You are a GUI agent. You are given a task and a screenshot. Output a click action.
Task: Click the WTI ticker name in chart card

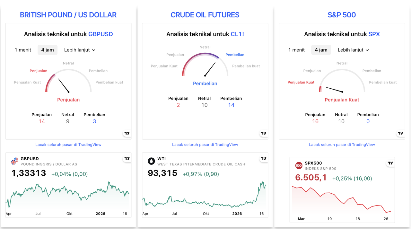pyautogui.click(x=162, y=159)
